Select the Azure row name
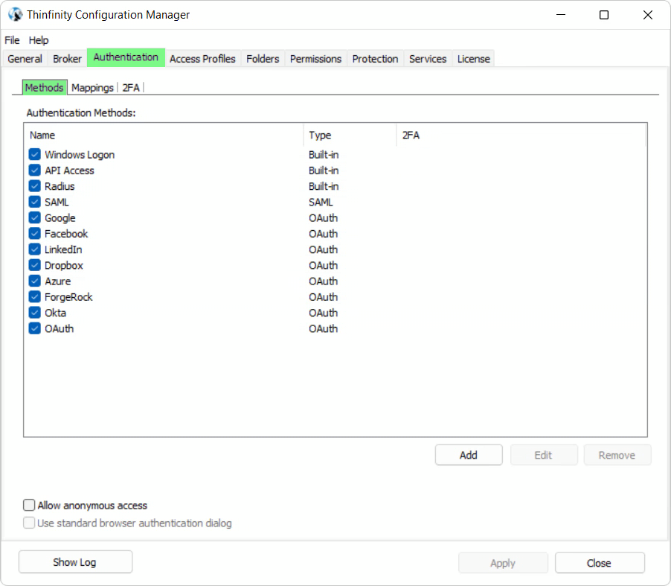 [58, 281]
